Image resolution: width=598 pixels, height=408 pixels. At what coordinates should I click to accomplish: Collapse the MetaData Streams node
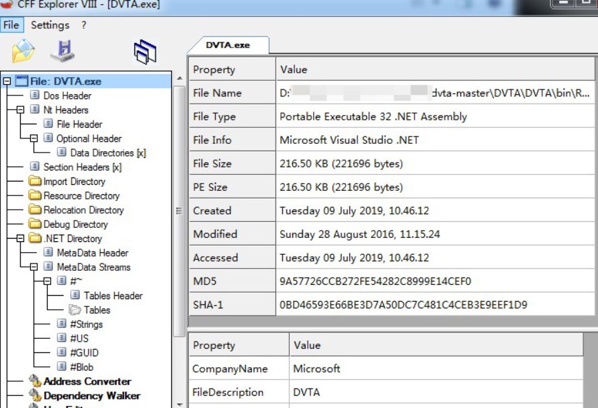click(34, 267)
